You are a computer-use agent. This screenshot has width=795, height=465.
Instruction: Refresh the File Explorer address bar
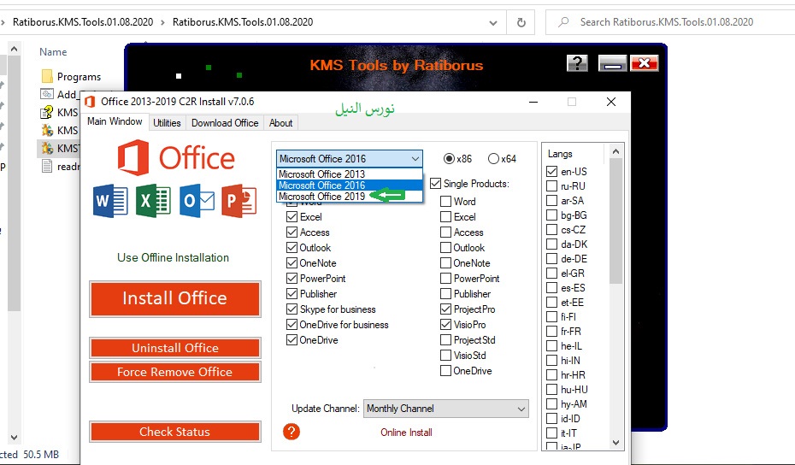[521, 22]
